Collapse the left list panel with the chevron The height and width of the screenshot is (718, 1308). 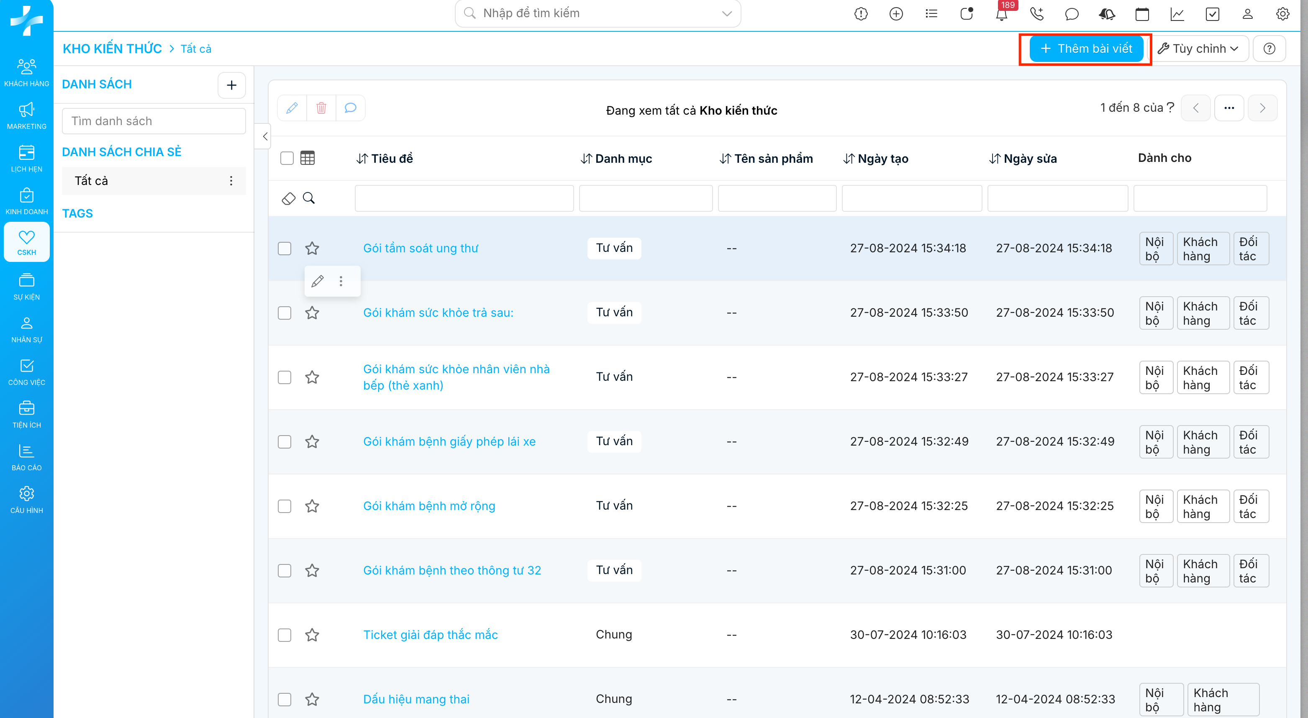click(264, 136)
